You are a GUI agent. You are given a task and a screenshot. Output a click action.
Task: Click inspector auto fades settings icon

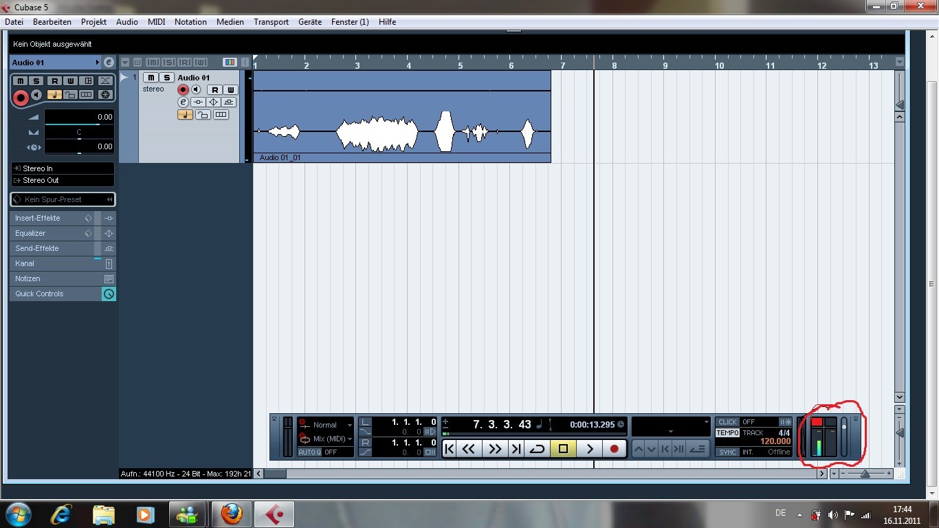tap(105, 81)
